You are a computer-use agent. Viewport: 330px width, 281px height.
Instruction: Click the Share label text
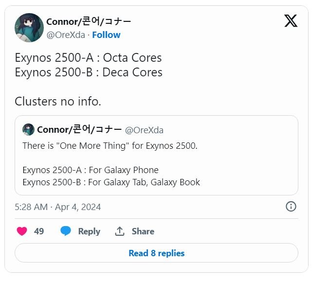pyautogui.click(x=143, y=231)
